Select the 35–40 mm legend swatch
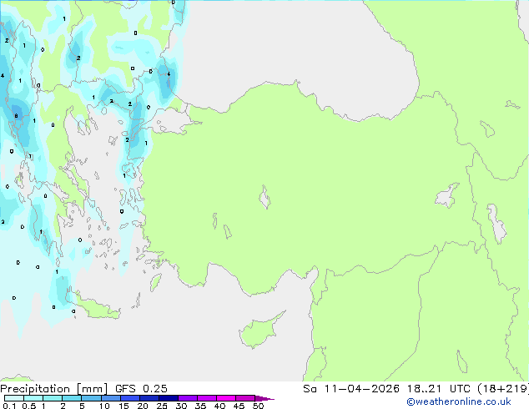This screenshot has height=409, width=529. (x=207, y=398)
